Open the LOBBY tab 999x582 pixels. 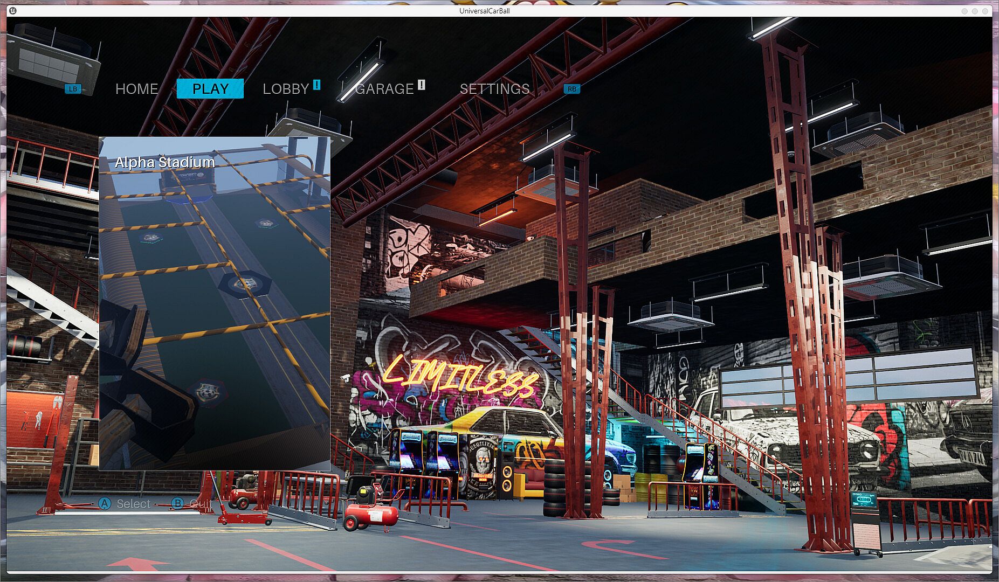coord(286,89)
